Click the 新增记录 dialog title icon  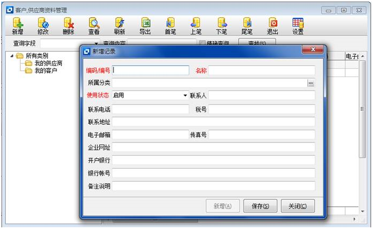(x=87, y=52)
